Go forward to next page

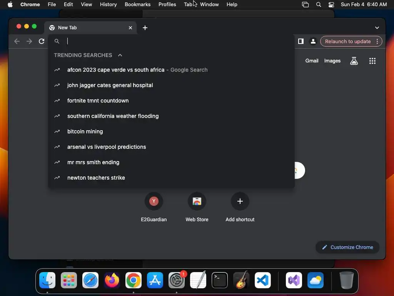tap(29, 41)
